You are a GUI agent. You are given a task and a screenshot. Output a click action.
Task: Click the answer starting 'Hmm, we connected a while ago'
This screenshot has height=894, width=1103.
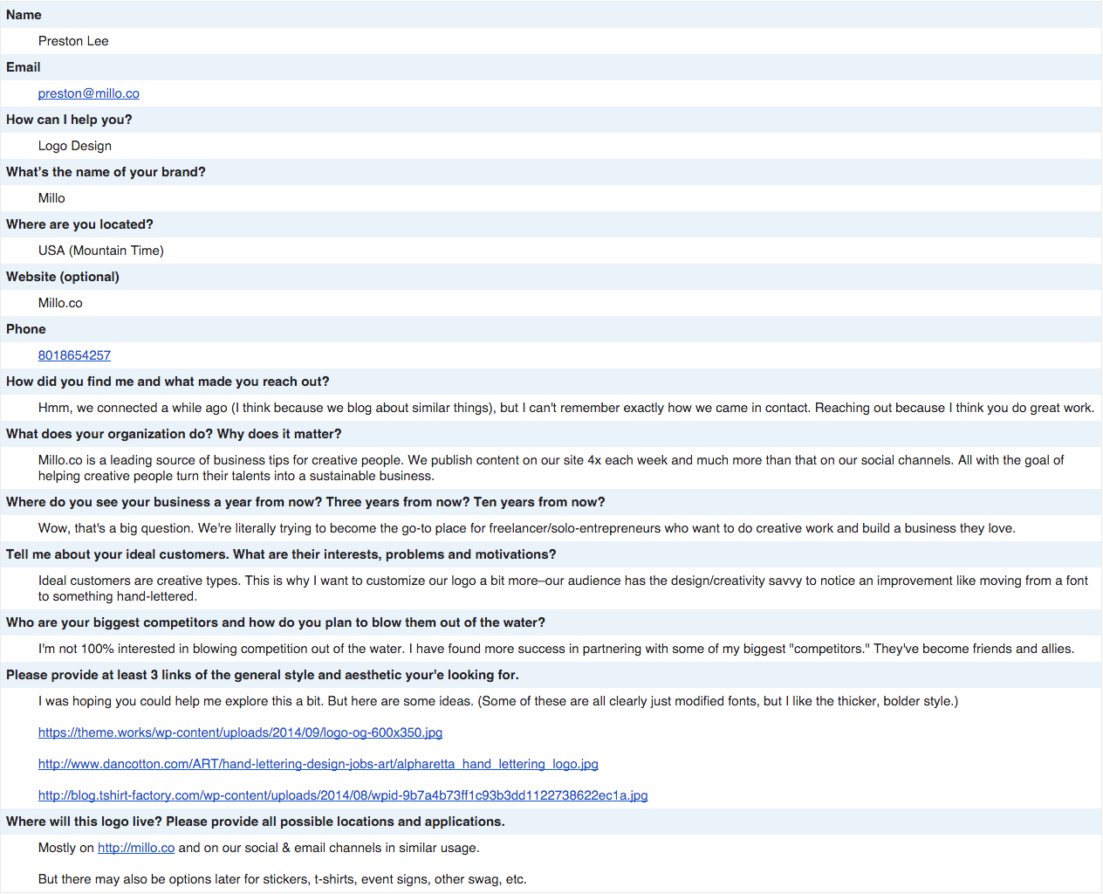(x=566, y=408)
